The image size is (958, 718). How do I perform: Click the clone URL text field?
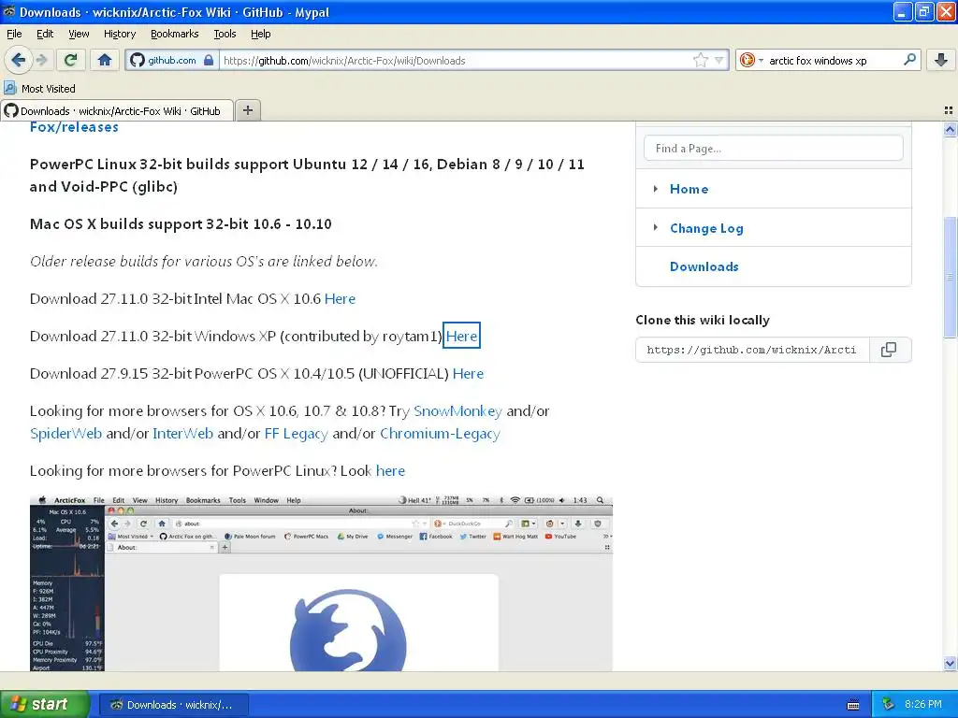point(753,350)
